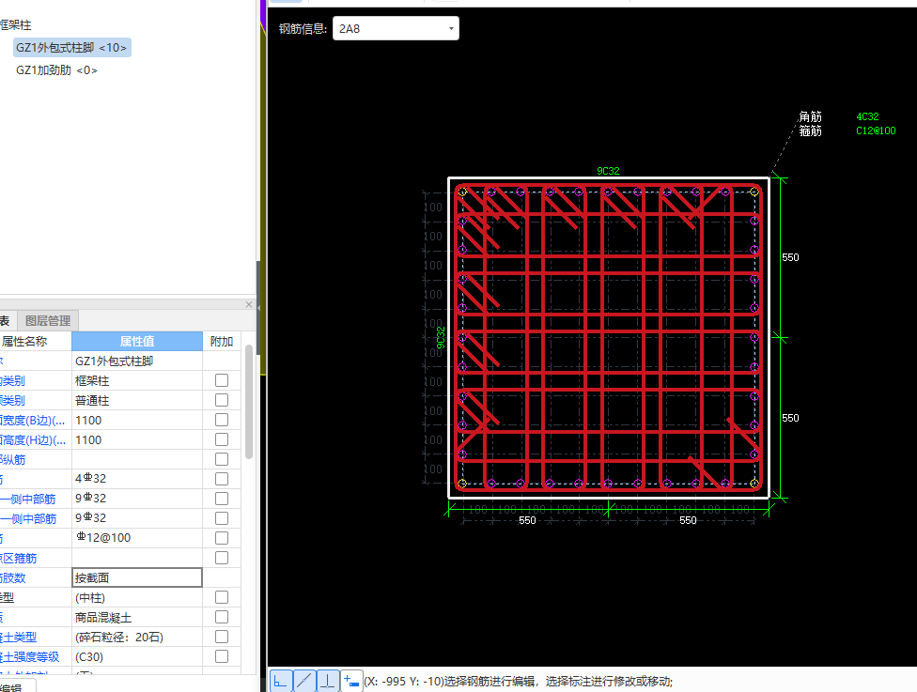Select the green 9C32 label above the section
917x692 pixels.
coord(608,171)
